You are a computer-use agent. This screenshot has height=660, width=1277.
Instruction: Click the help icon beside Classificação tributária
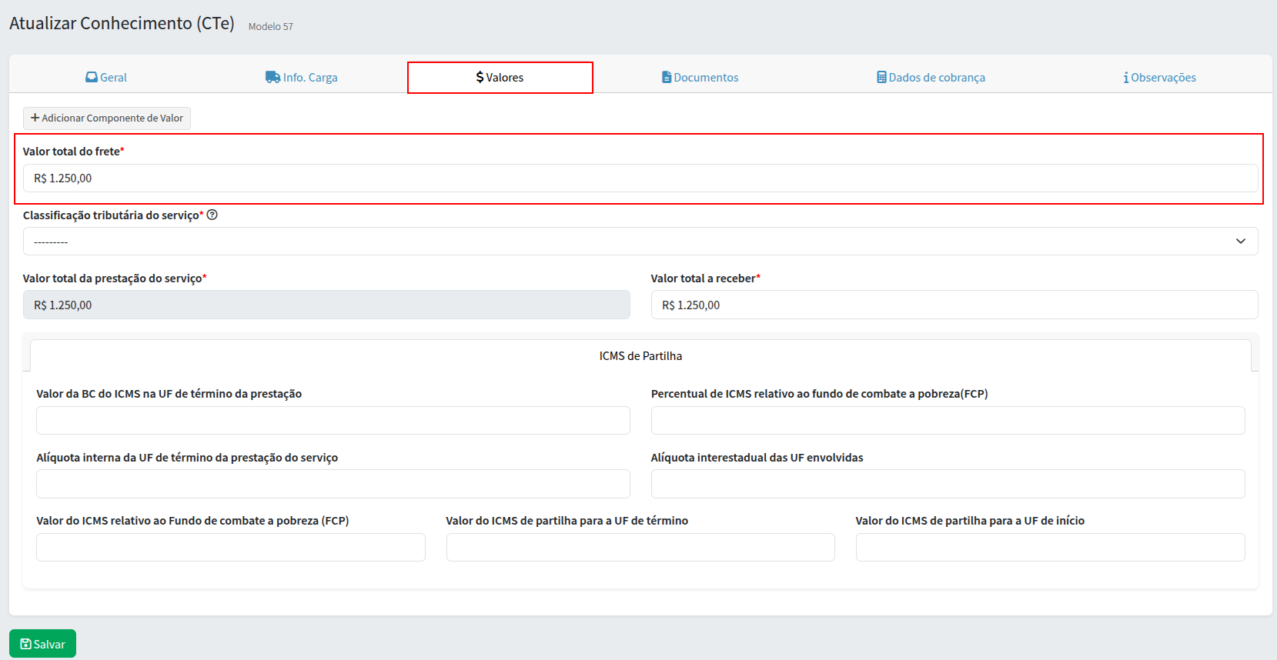pos(212,215)
